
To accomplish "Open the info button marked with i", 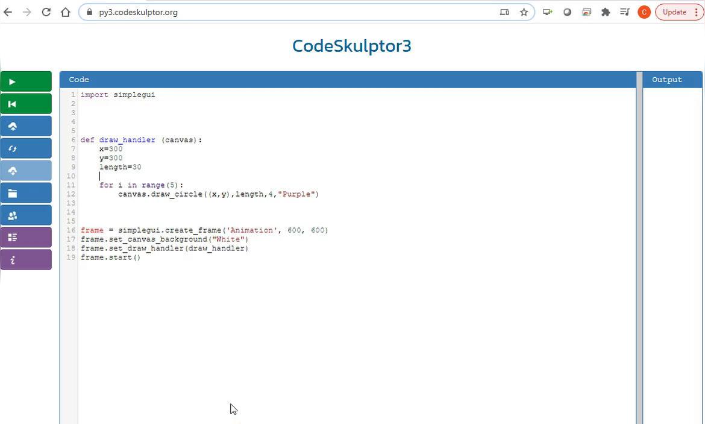I will pyautogui.click(x=25, y=260).
